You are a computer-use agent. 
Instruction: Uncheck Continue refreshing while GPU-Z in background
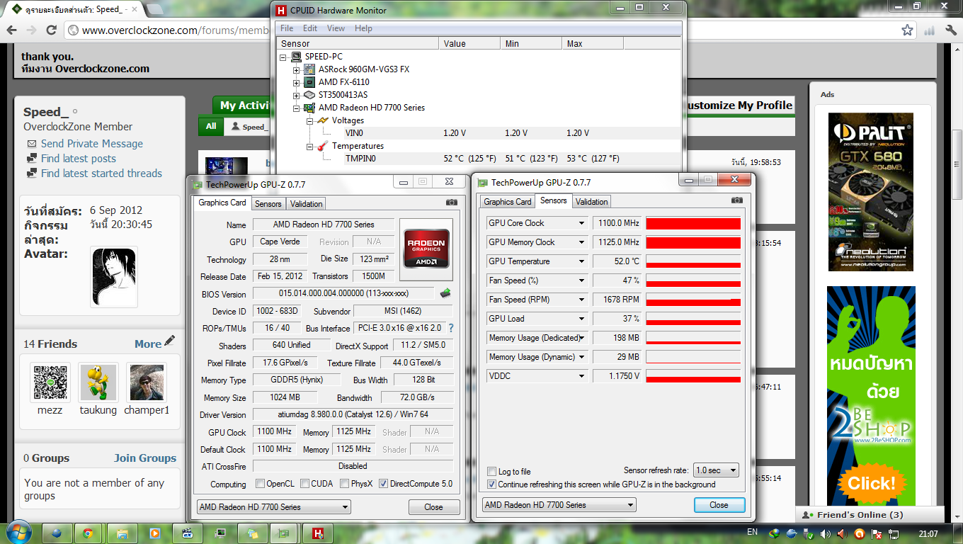tap(492, 484)
